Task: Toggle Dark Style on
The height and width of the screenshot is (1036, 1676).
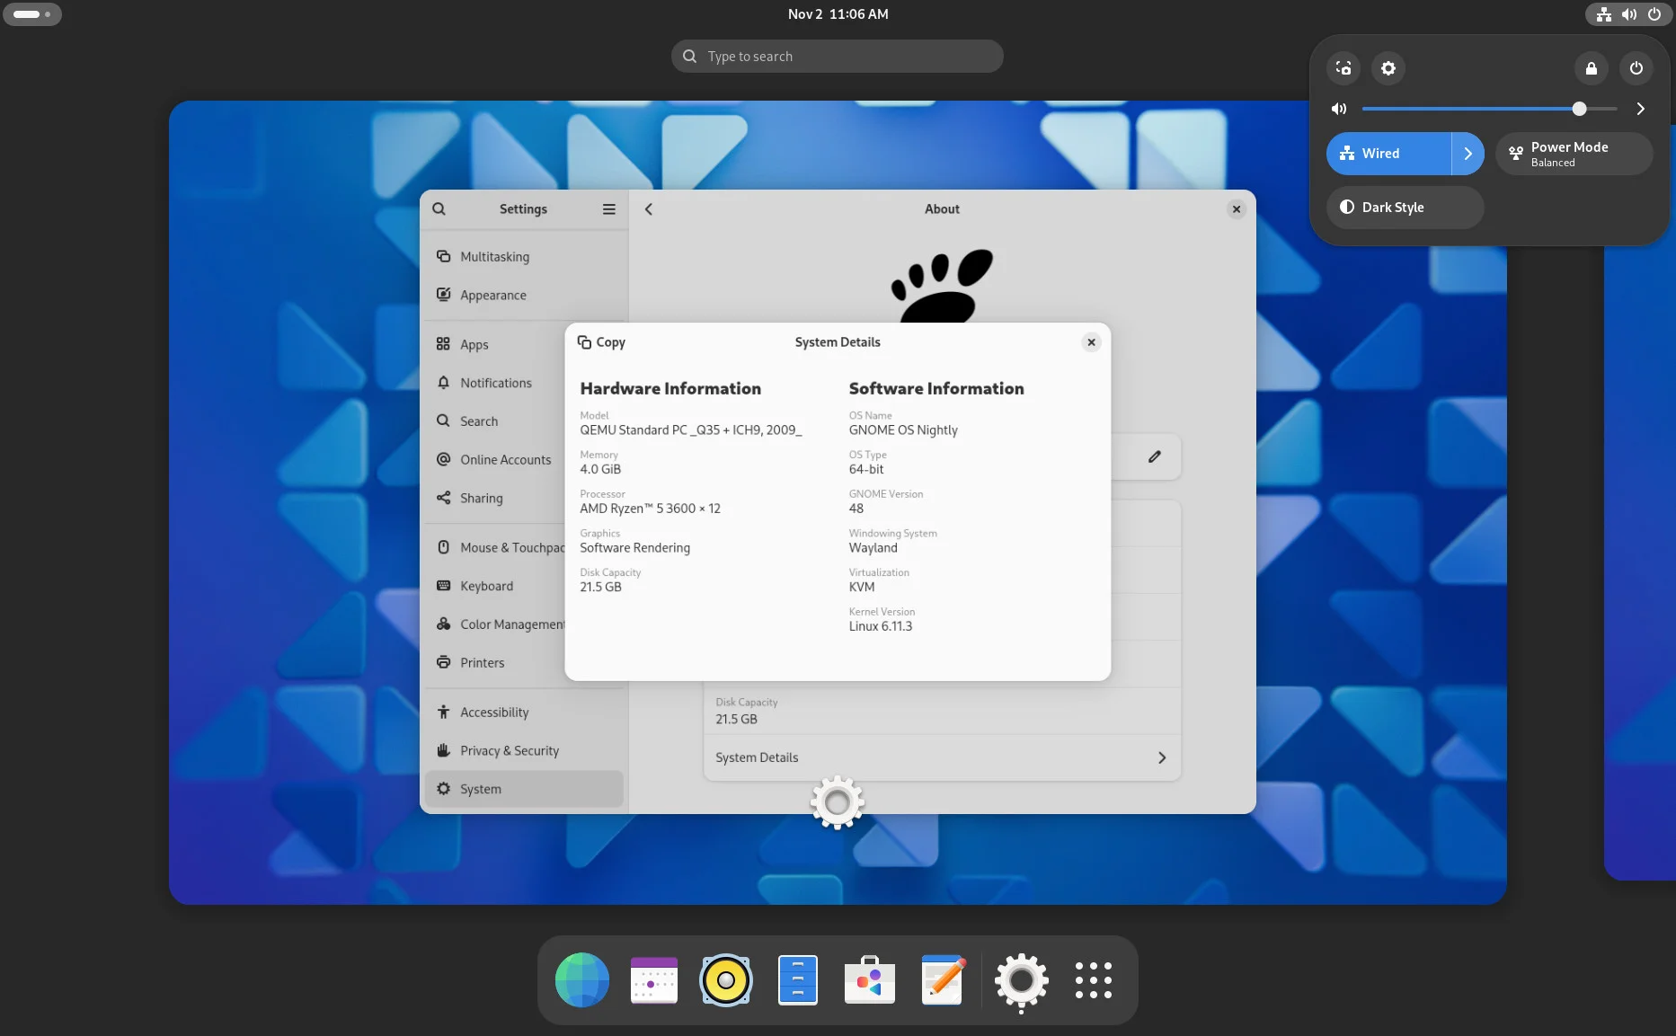Action: 1405,208
